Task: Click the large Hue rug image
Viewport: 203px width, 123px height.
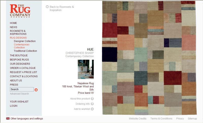Action: [149, 58]
